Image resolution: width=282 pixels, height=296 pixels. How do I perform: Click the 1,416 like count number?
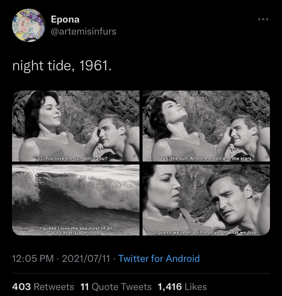pyautogui.click(x=170, y=287)
